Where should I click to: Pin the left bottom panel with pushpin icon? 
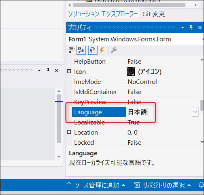(48, 71)
